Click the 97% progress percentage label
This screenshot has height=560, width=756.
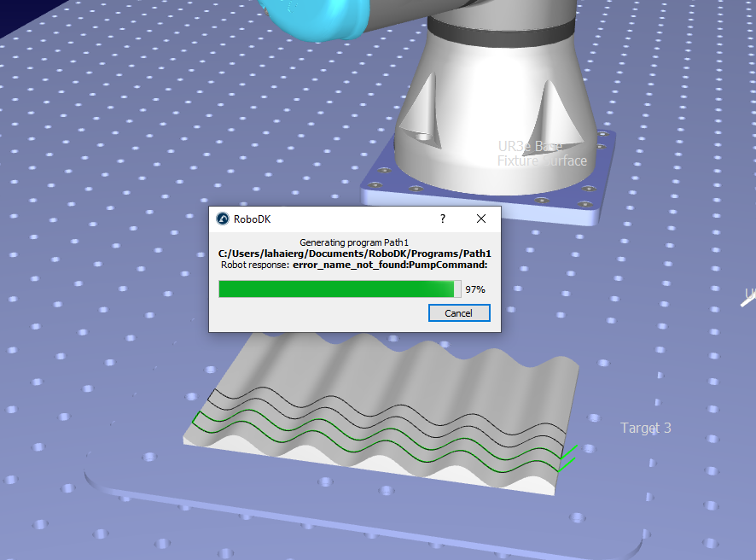[475, 289]
